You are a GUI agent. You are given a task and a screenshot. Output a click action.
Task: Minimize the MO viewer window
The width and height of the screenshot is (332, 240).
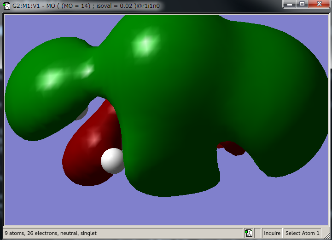290,4
